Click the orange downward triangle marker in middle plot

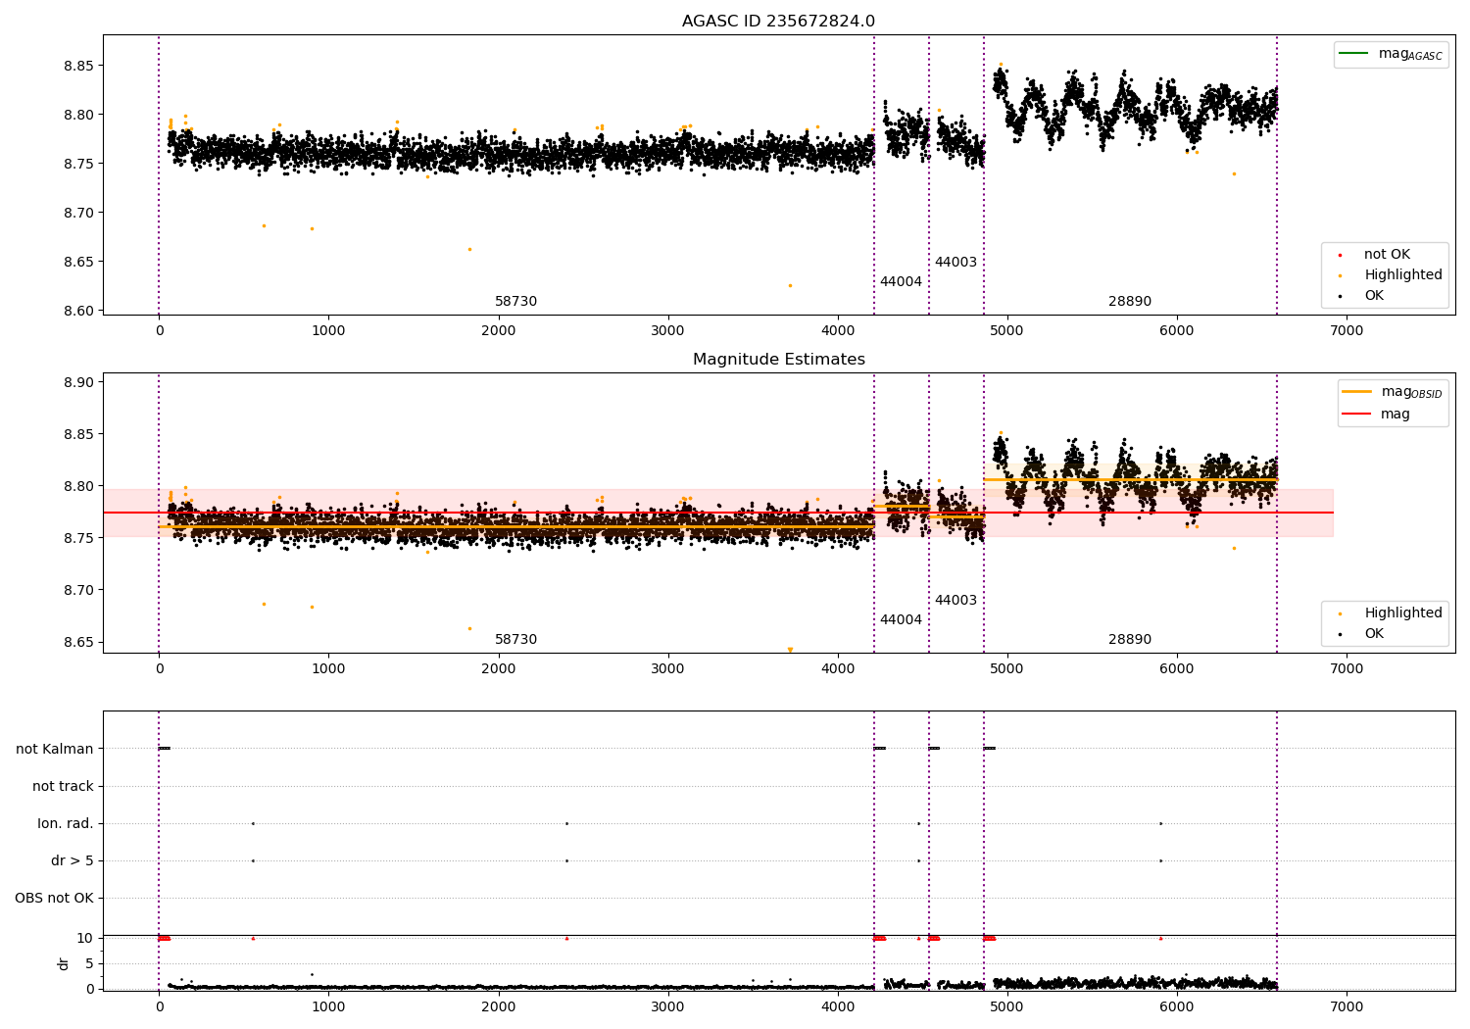(x=790, y=650)
